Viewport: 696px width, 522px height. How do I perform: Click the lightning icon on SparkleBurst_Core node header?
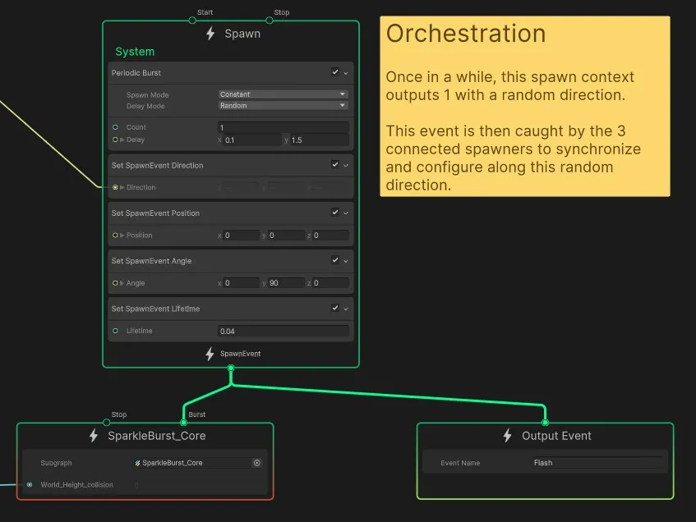click(95, 436)
